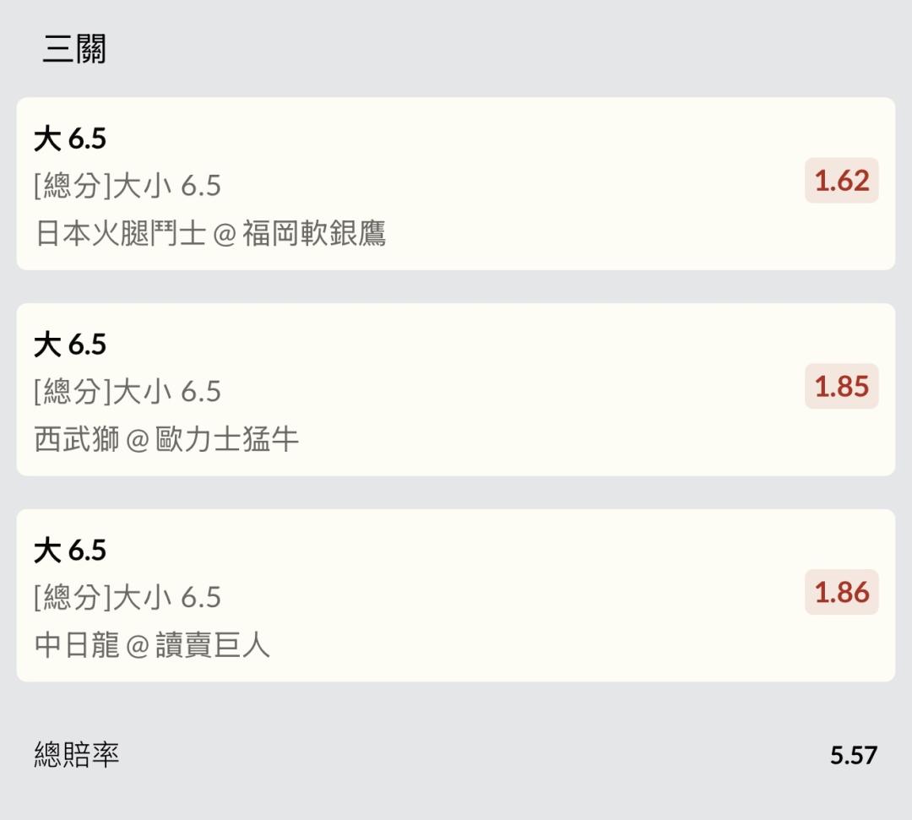Image resolution: width=912 pixels, height=820 pixels.
Task: Click the 中日龍 team name
Action: point(77,645)
